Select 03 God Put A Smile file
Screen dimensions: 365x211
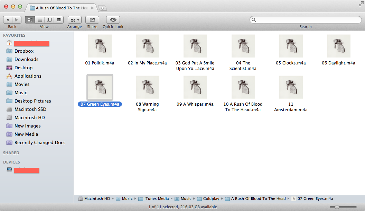click(195, 46)
